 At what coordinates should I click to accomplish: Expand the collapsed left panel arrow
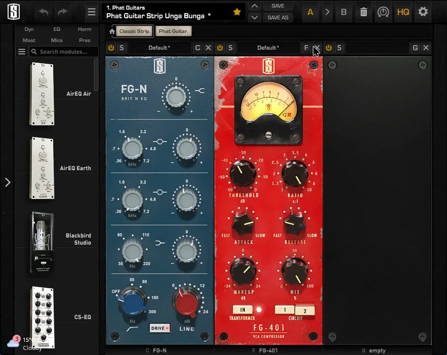(7, 182)
